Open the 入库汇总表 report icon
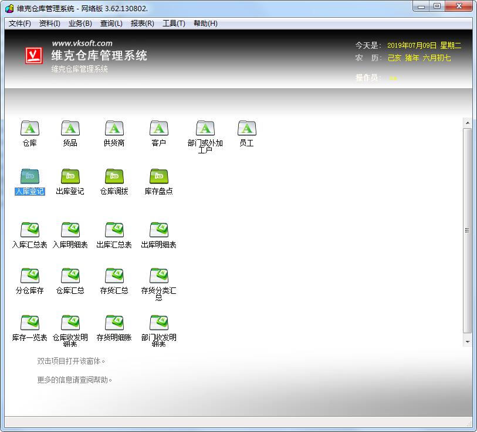Image resolution: width=477 pixels, height=432 pixels. [29, 230]
